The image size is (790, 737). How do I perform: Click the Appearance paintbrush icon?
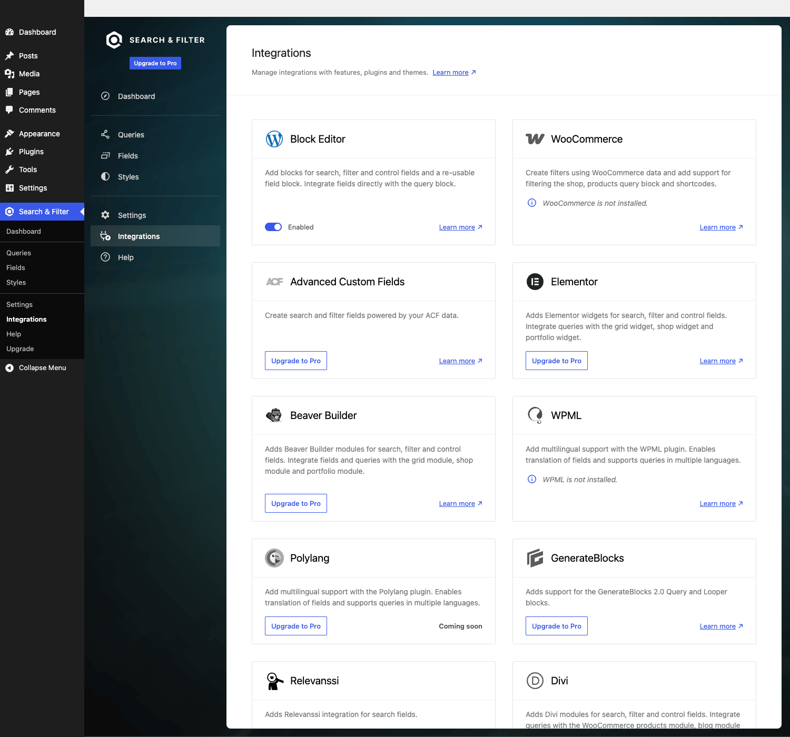[x=9, y=134]
